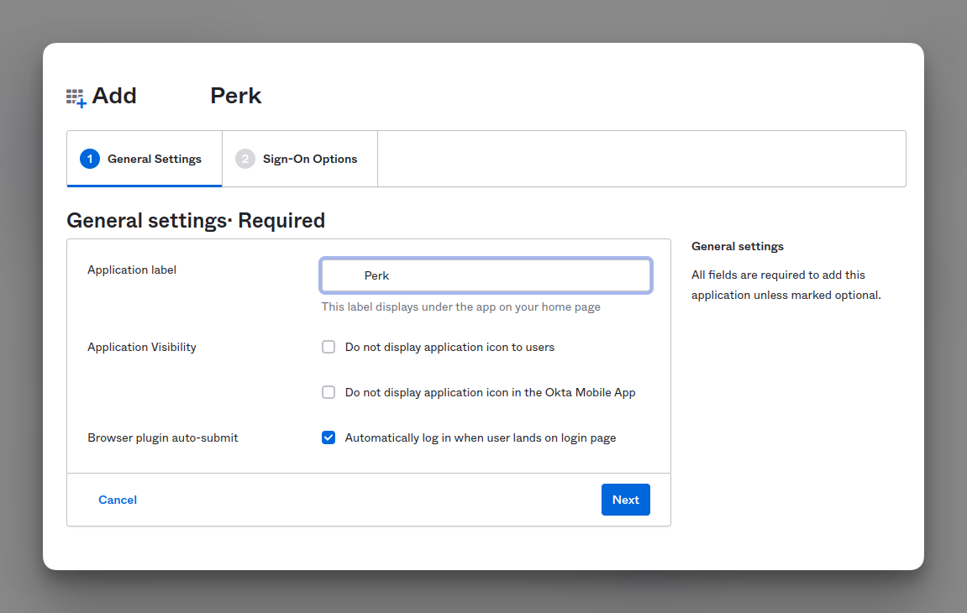Click the General settings· Required heading

pos(196,220)
